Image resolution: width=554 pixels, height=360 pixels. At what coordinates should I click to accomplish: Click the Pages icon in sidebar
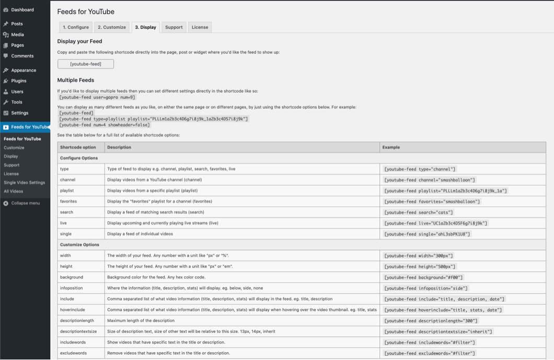coord(6,46)
